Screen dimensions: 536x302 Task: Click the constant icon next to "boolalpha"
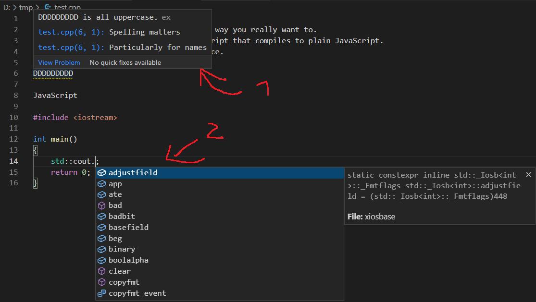[x=102, y=260]
